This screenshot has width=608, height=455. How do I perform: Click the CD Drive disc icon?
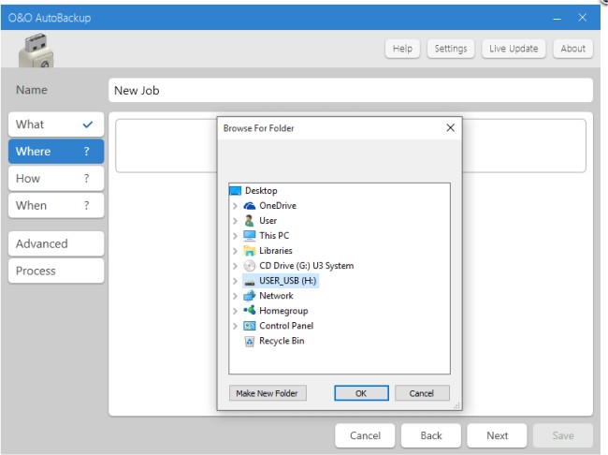click(250, 266)
